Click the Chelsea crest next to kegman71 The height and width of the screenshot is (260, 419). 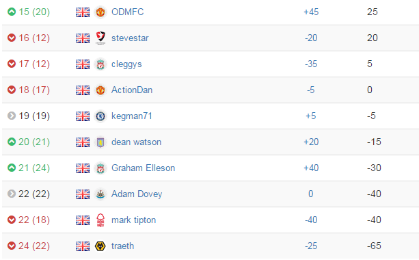click(x=100, y=116)
